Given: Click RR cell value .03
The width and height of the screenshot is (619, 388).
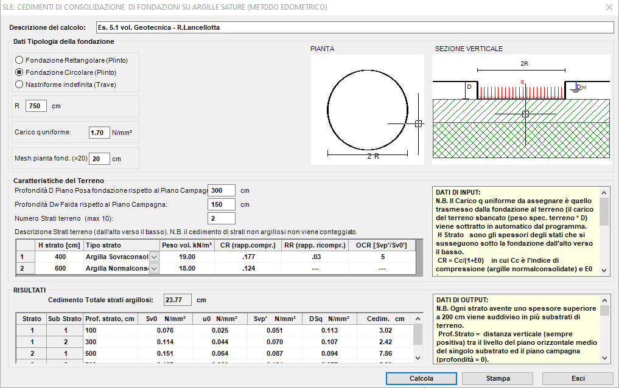Looking at the screenshot, I should tap(315, 257).
